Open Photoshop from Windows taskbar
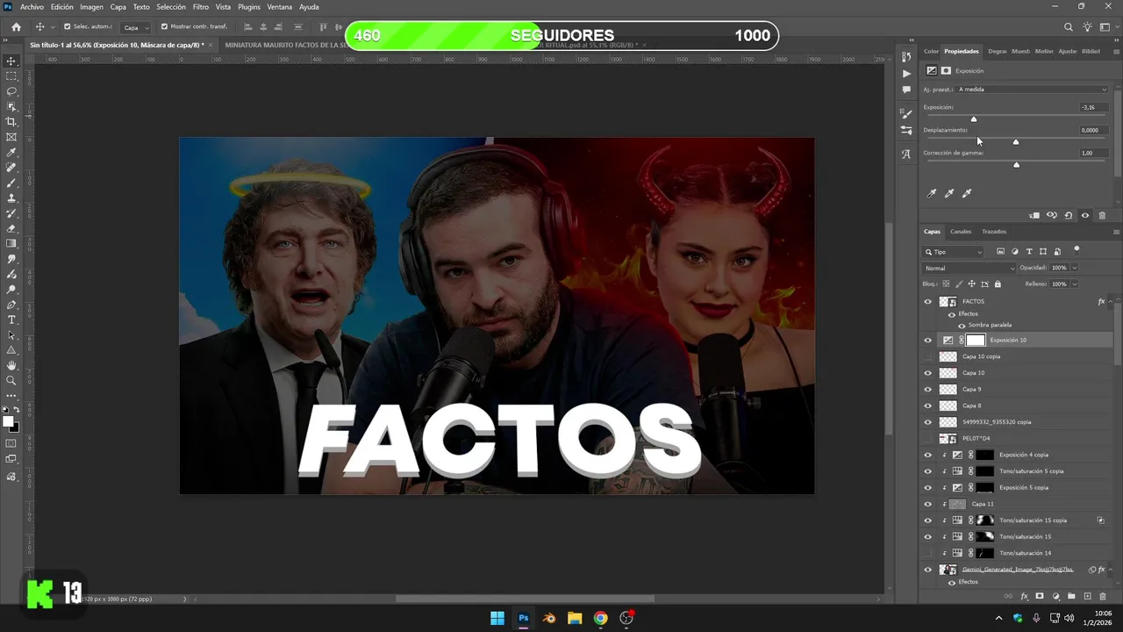This screenshot has height=632, width=1123. pos(523,618)
